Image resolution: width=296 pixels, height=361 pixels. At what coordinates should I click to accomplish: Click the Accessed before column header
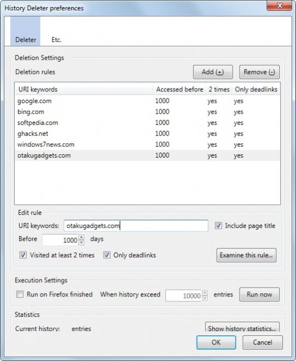point(180,89)
